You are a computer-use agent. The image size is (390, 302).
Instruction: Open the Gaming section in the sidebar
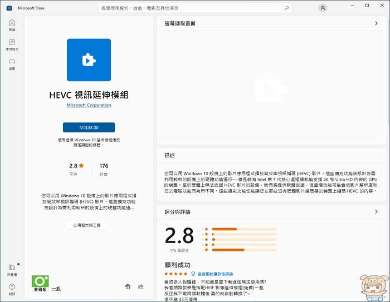click(x=12, y=64)
